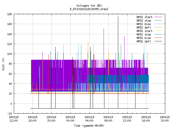This screenshot has height=128, width=170.
Task: Select the 'NPD1 bias' legend label
Action: (144, 38)
